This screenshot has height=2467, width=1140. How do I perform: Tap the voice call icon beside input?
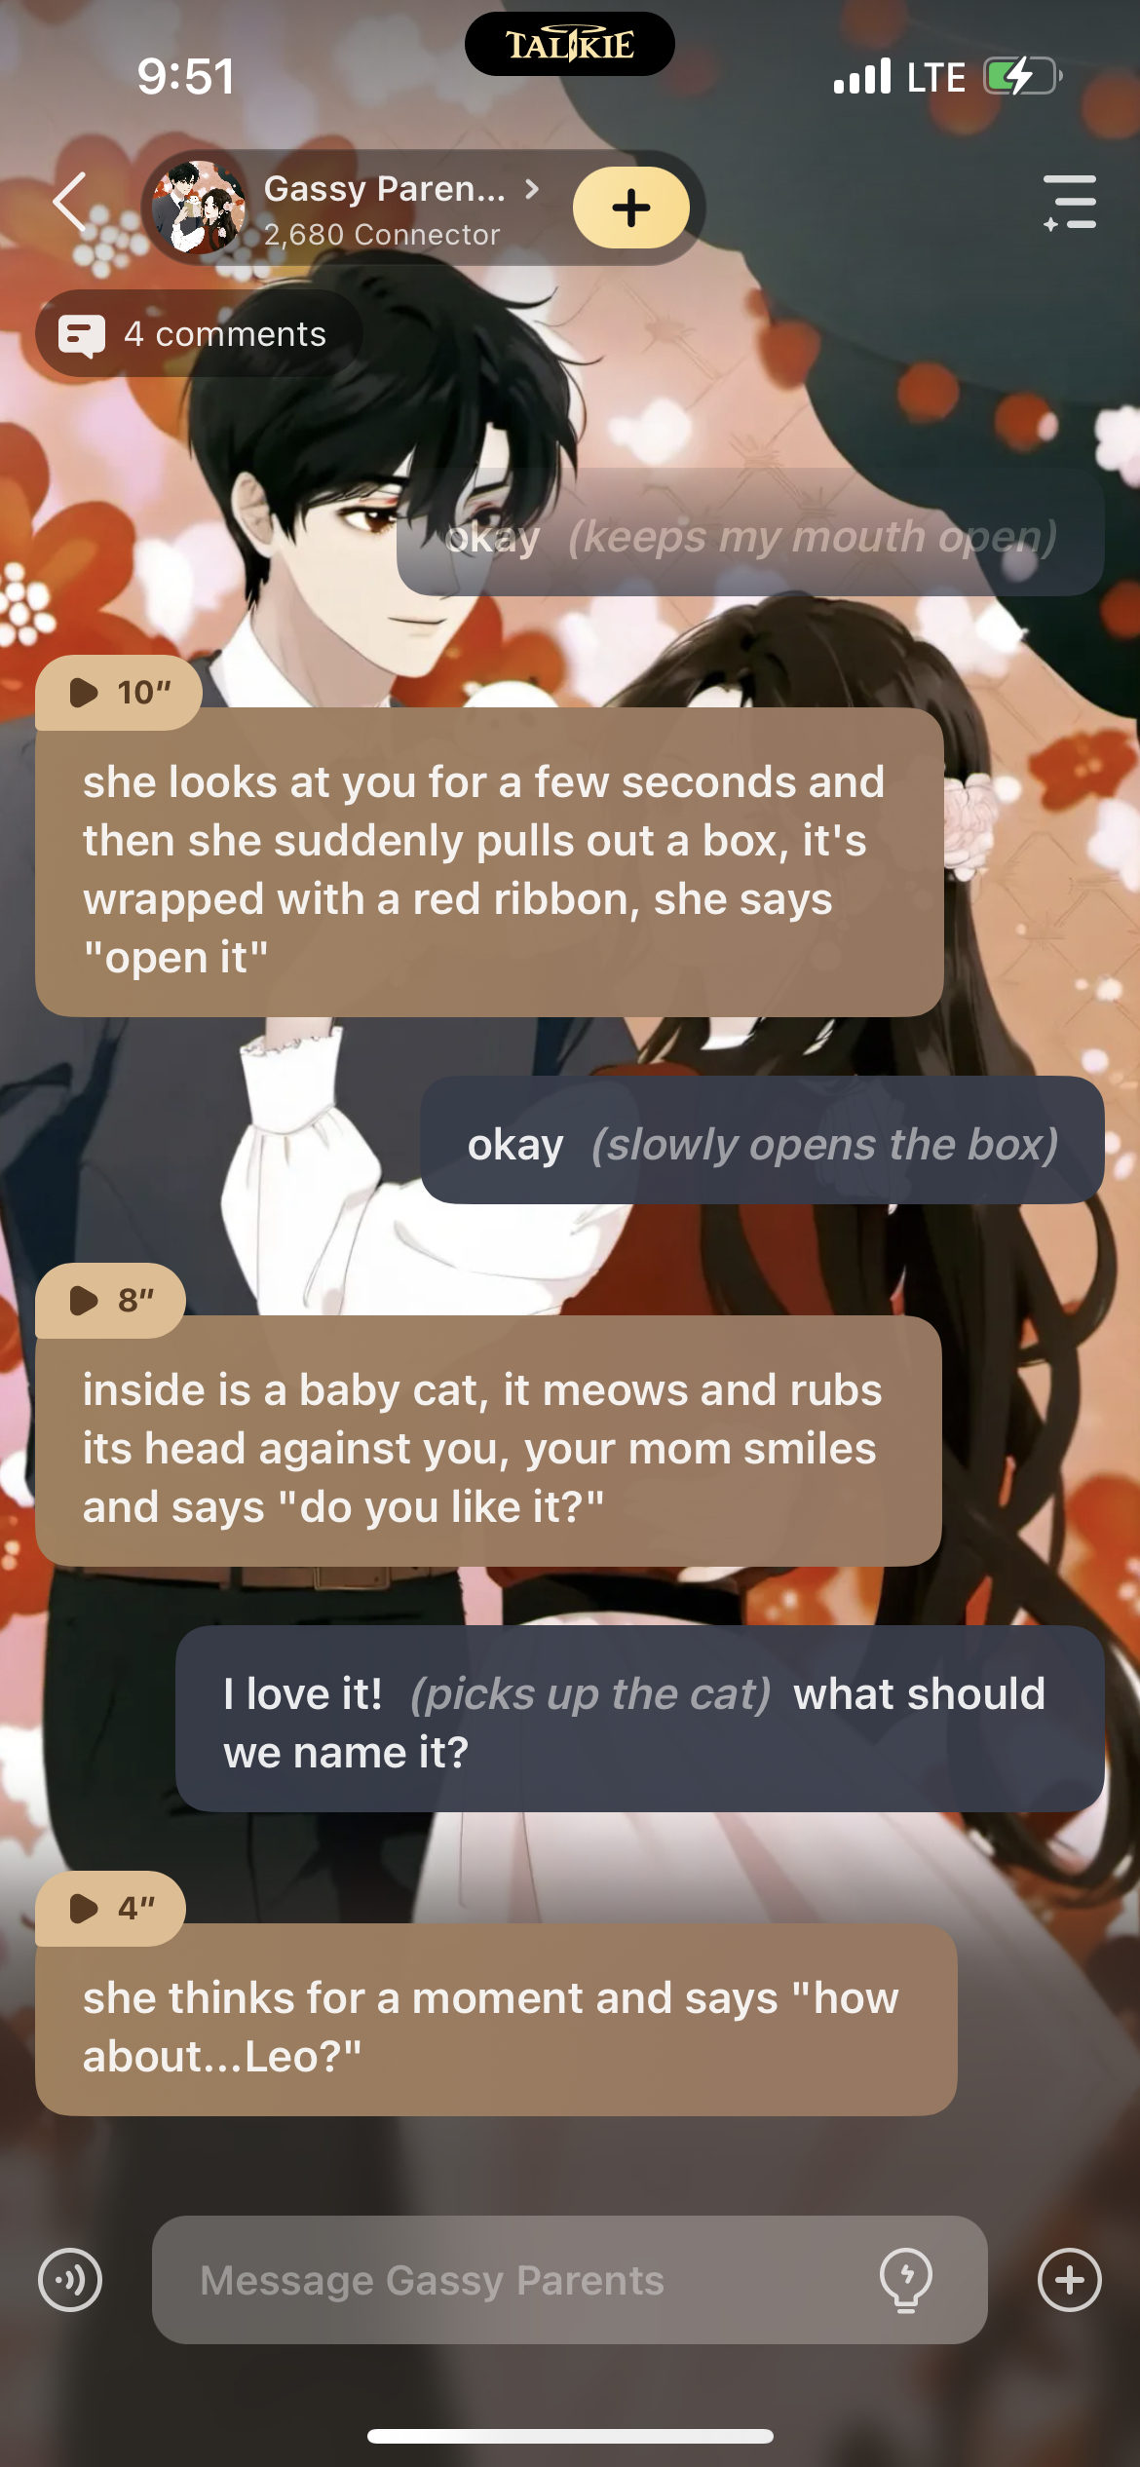coord(69,2280)
